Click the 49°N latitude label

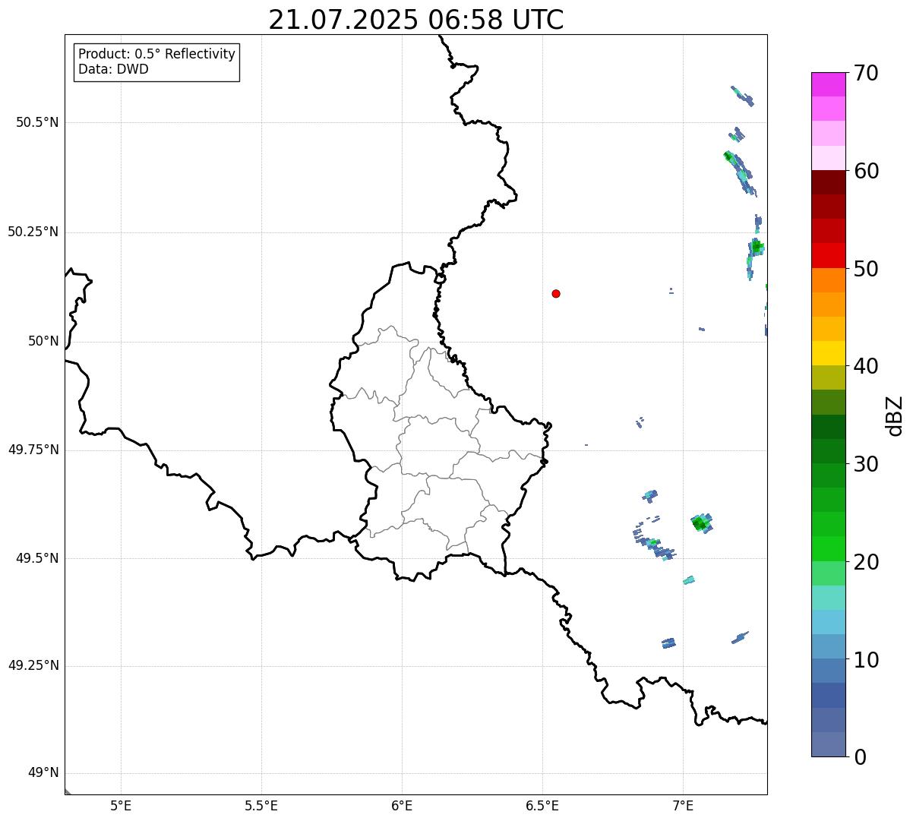click(x=43, y=773)
